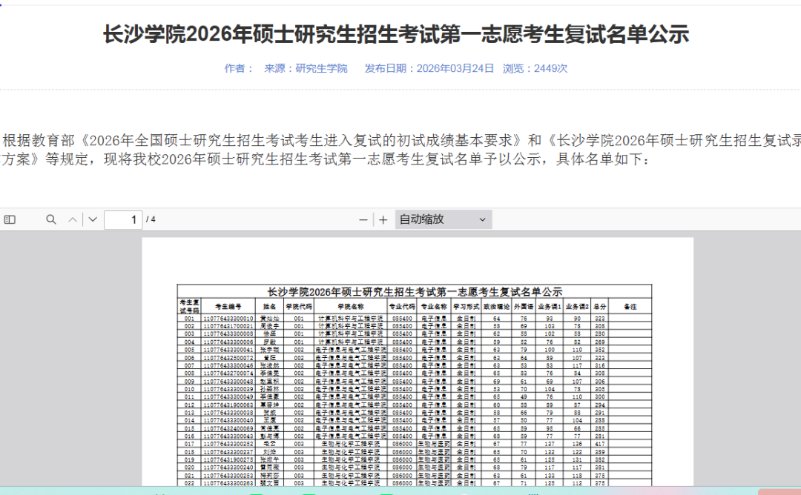Image resolution: width=801 pixels, height=495 pixels.
Task: Go to the next PDF page
Action: (x=93, y=219)
